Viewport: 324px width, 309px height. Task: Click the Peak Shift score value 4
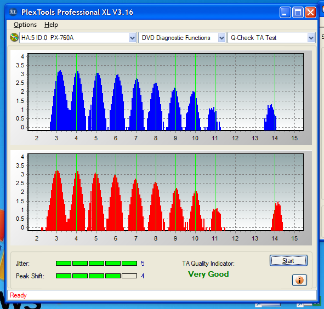click(x=143, y=276)
